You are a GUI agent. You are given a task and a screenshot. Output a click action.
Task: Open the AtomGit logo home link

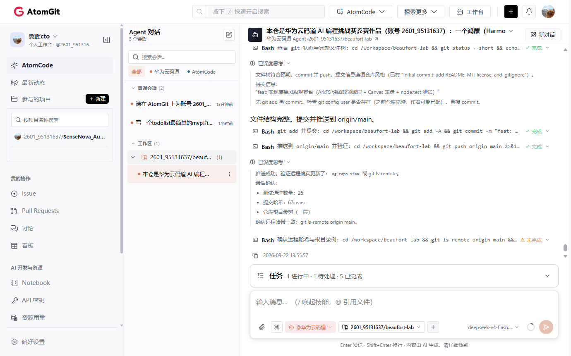coord(37,12)
